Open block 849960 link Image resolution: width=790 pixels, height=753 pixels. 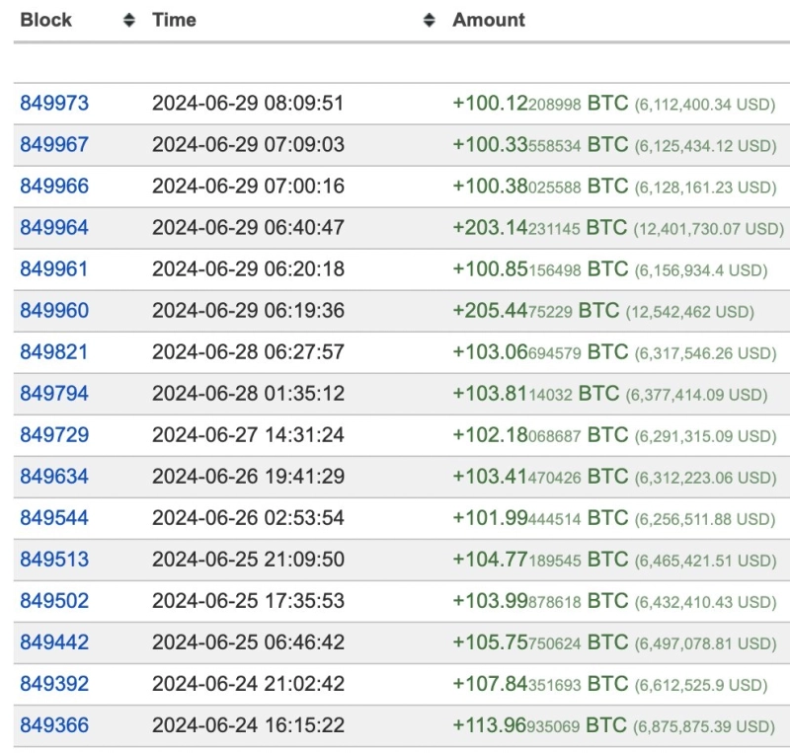pos(54,311)
